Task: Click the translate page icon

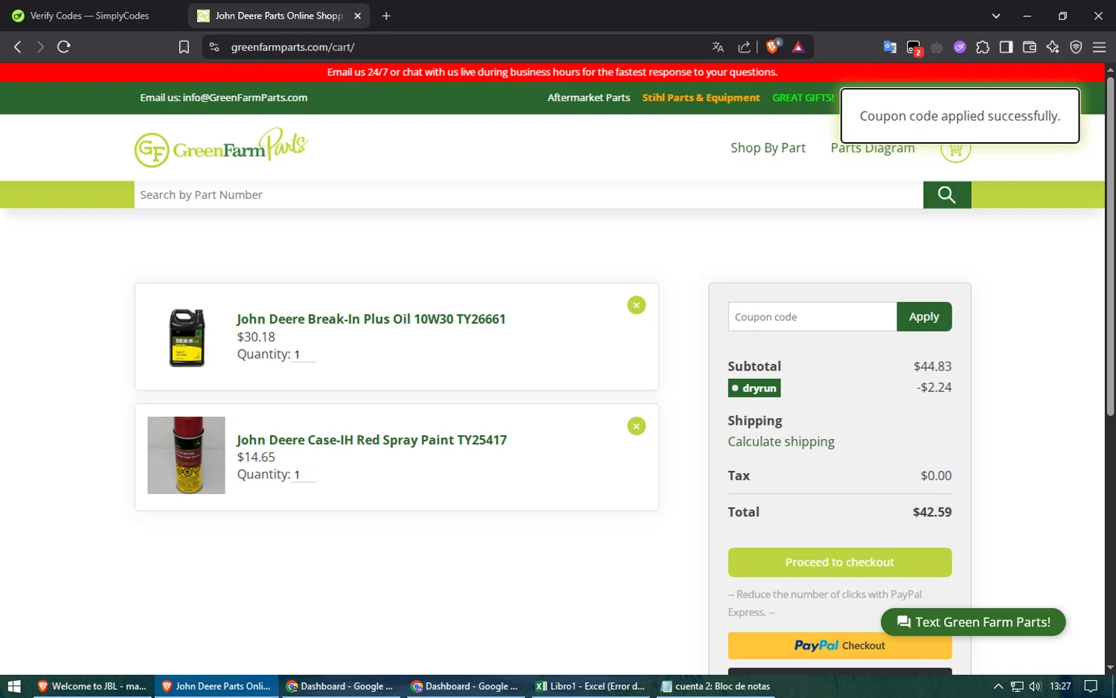Action: [x=718, y=47]
